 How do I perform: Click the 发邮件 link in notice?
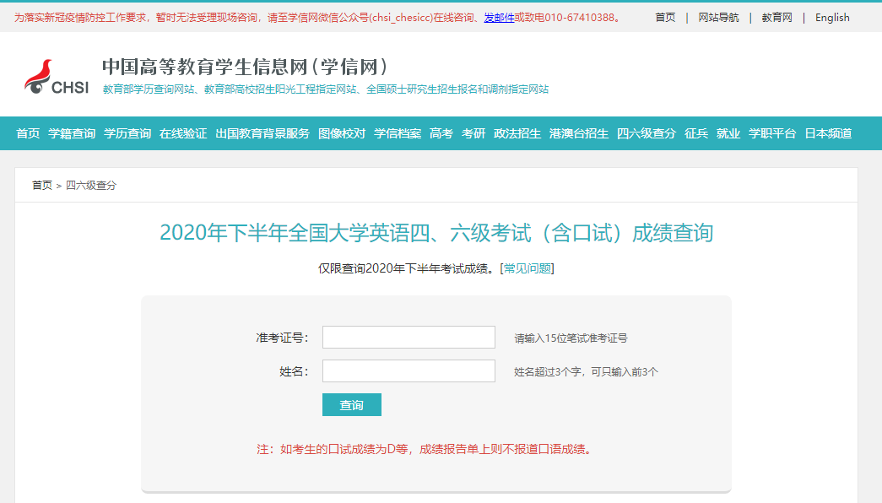499,18
